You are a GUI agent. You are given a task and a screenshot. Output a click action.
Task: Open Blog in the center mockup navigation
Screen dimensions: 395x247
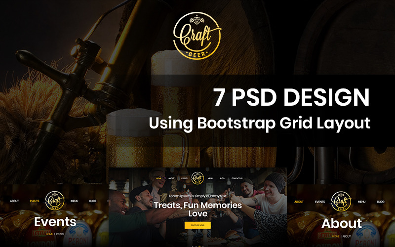click(222, 178)
